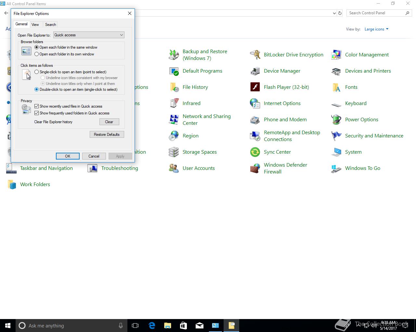Viewport: 416px width, 332px height.
Task: Open the Windows Start menu
Action: click(x=8, y=326)
